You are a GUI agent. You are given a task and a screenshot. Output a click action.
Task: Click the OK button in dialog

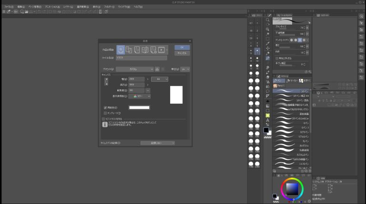click(182, 48)
